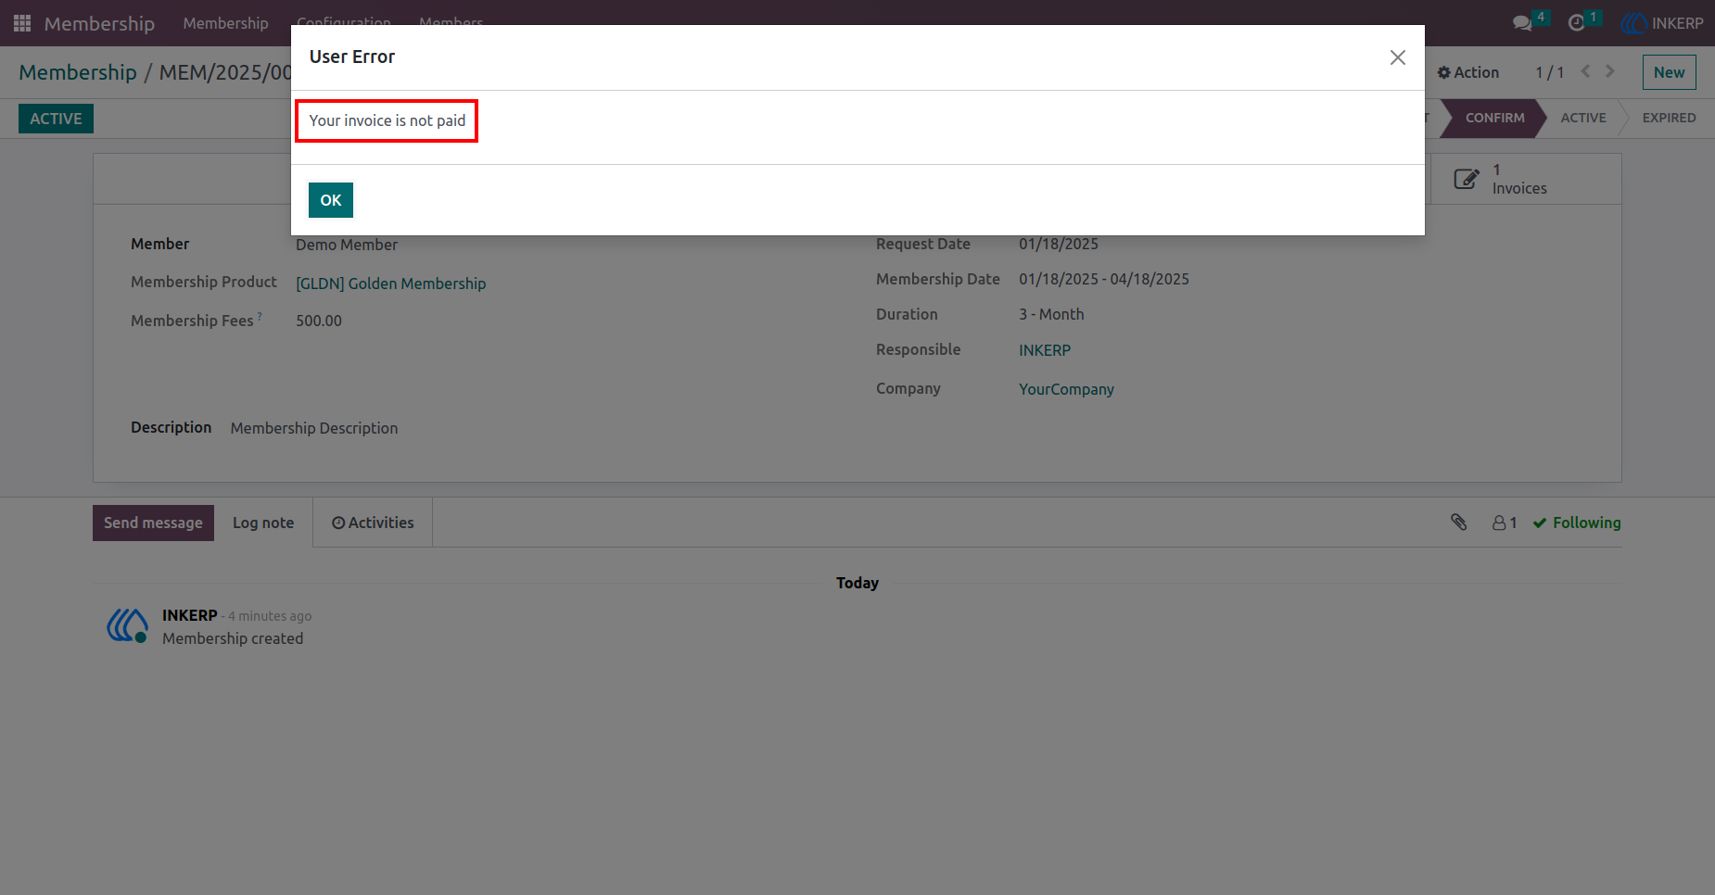The image size is (1715, 895).
Task: Open the followers count icon
Action: click(x=1505, y=523)
